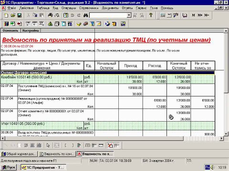Click the Настройка button
Screen dimensions: 229x171
click(31, 30)
